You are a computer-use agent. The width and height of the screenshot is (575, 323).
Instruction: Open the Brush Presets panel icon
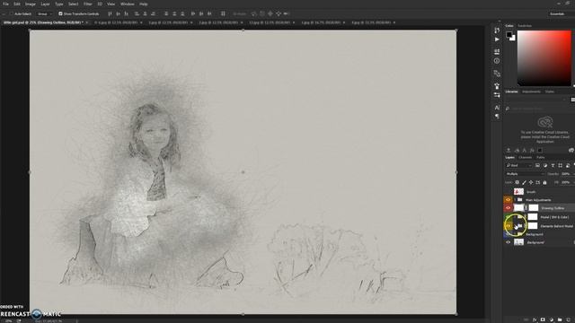pos(497,86)
